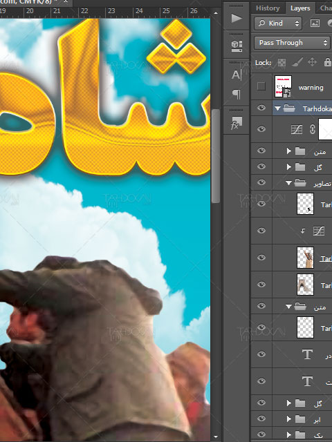Click folder icon of the Tarhdoka group
This screenshot has height=442, width=332.
[289, 108]
